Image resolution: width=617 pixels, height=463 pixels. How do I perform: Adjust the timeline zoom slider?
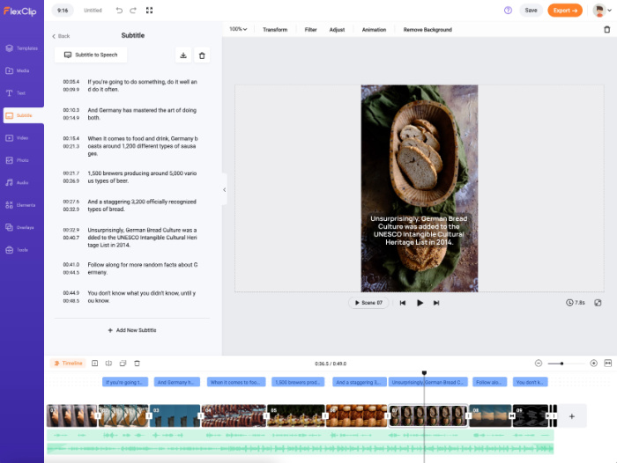[x=561, y=363]
